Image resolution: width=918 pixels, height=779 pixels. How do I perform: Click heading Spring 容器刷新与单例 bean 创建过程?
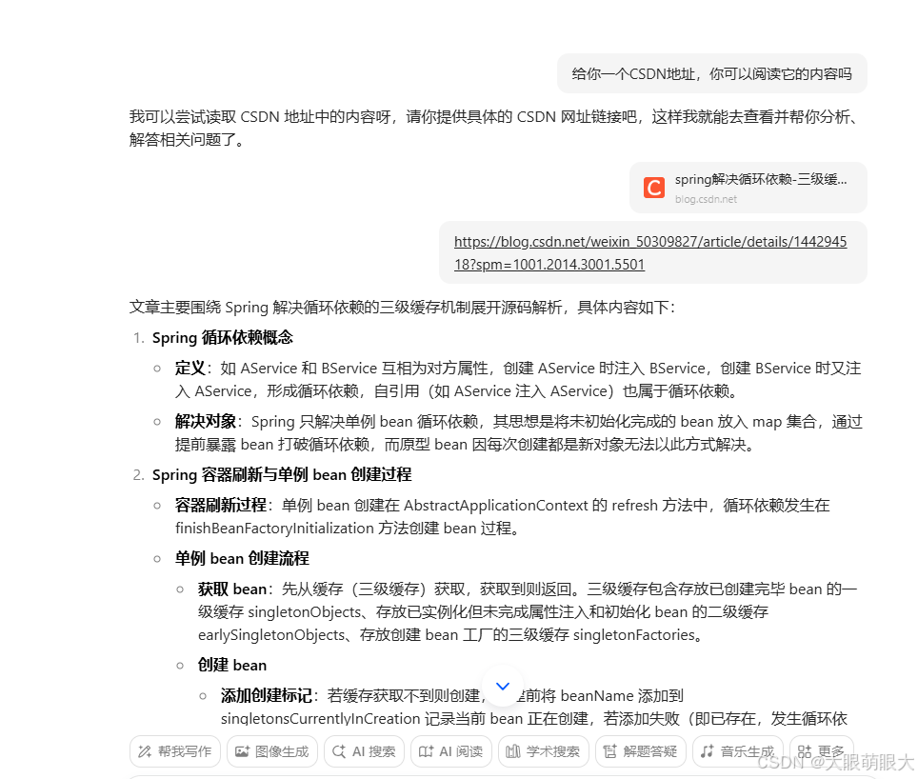[282, 474]
